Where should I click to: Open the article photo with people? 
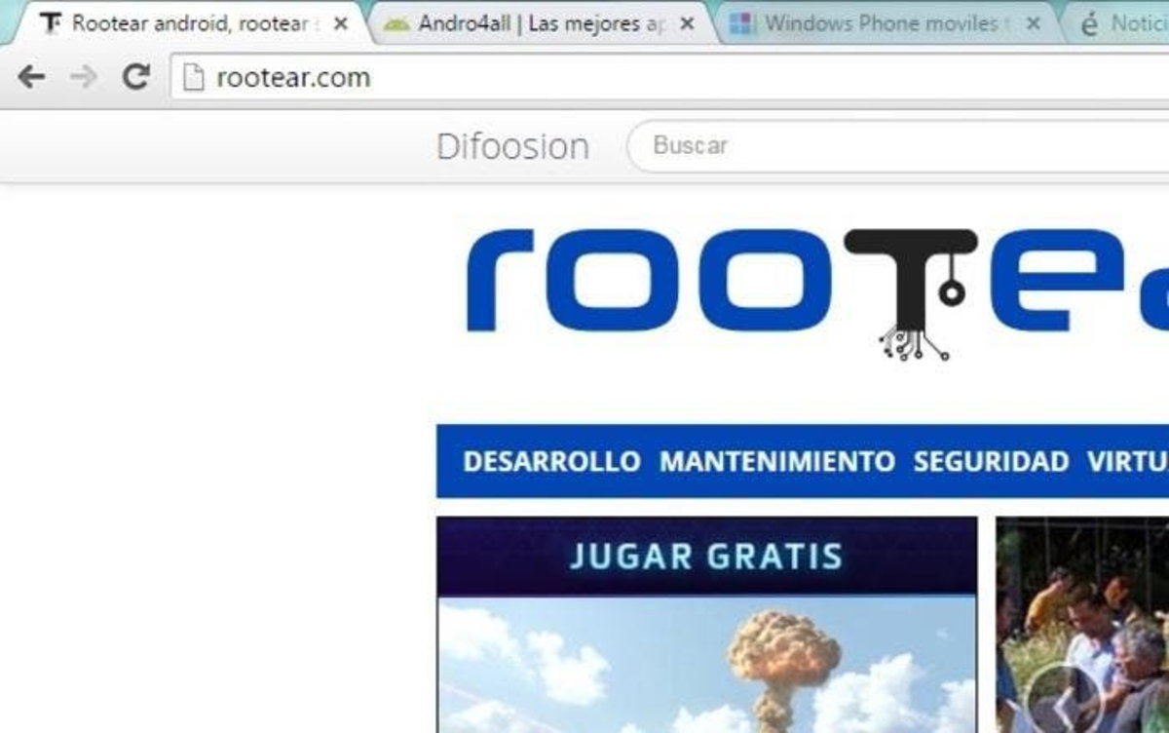[1082, 625]
